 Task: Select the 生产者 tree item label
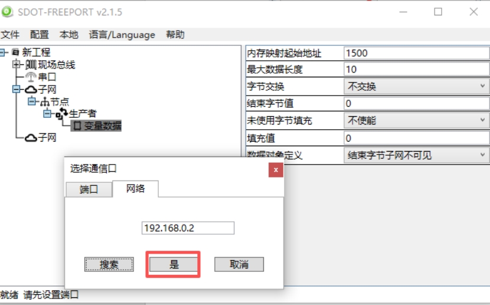pyautogui.click(x=83, y=114)
